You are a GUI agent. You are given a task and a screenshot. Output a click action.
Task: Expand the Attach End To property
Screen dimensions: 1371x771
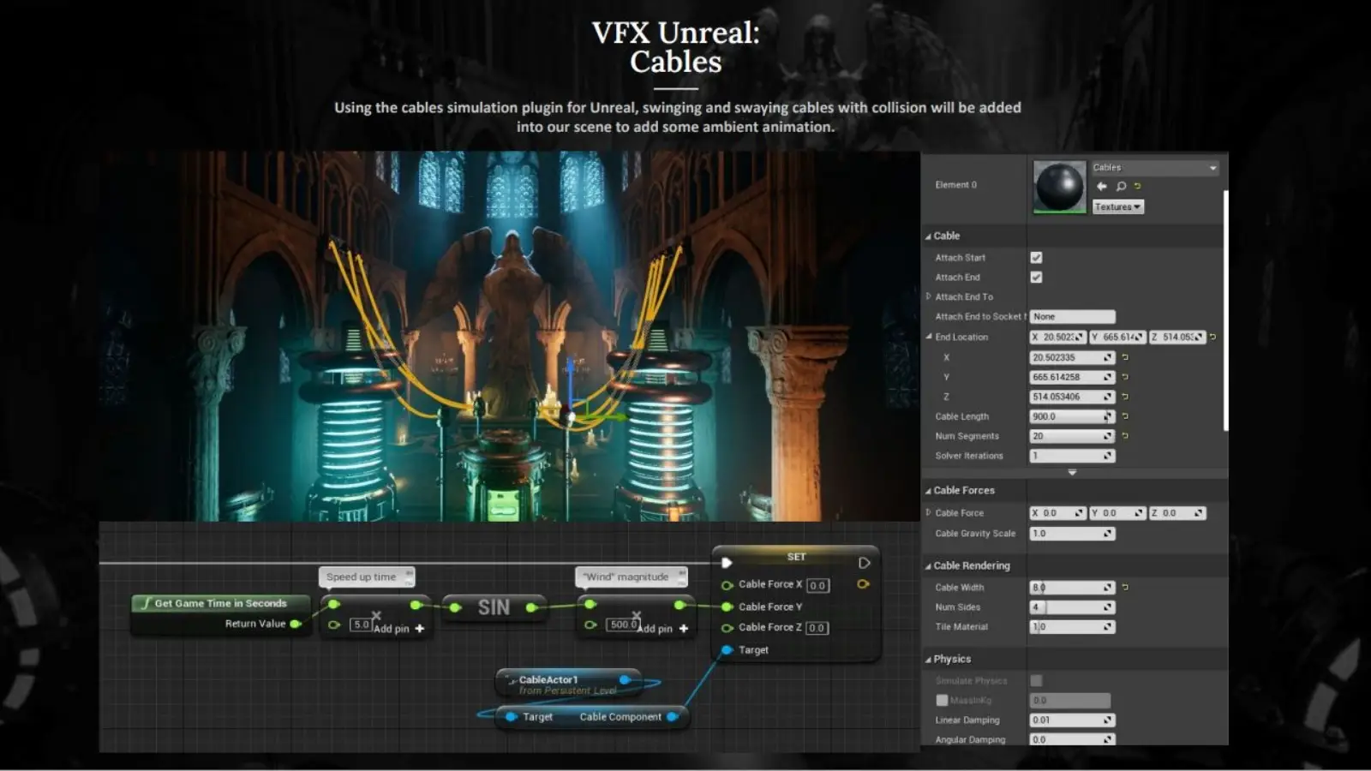click(x=928, y=296)
